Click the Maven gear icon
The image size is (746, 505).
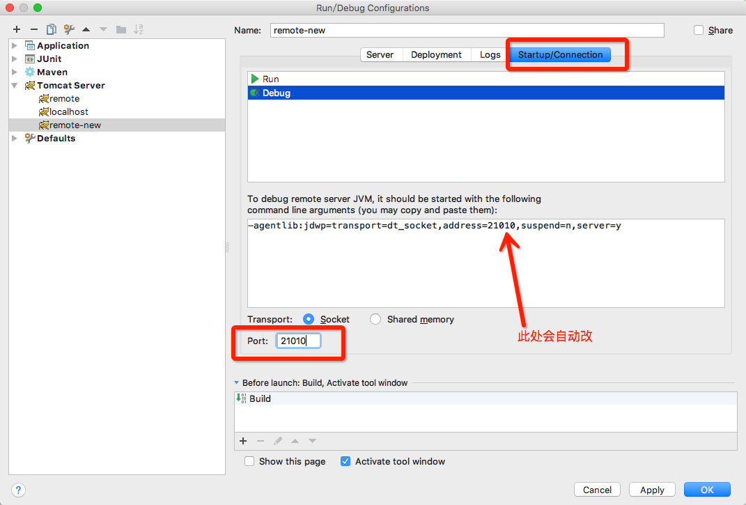30,72
